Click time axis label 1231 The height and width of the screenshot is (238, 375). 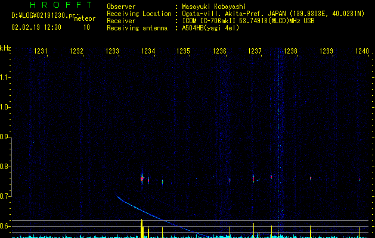pos(41,51)
